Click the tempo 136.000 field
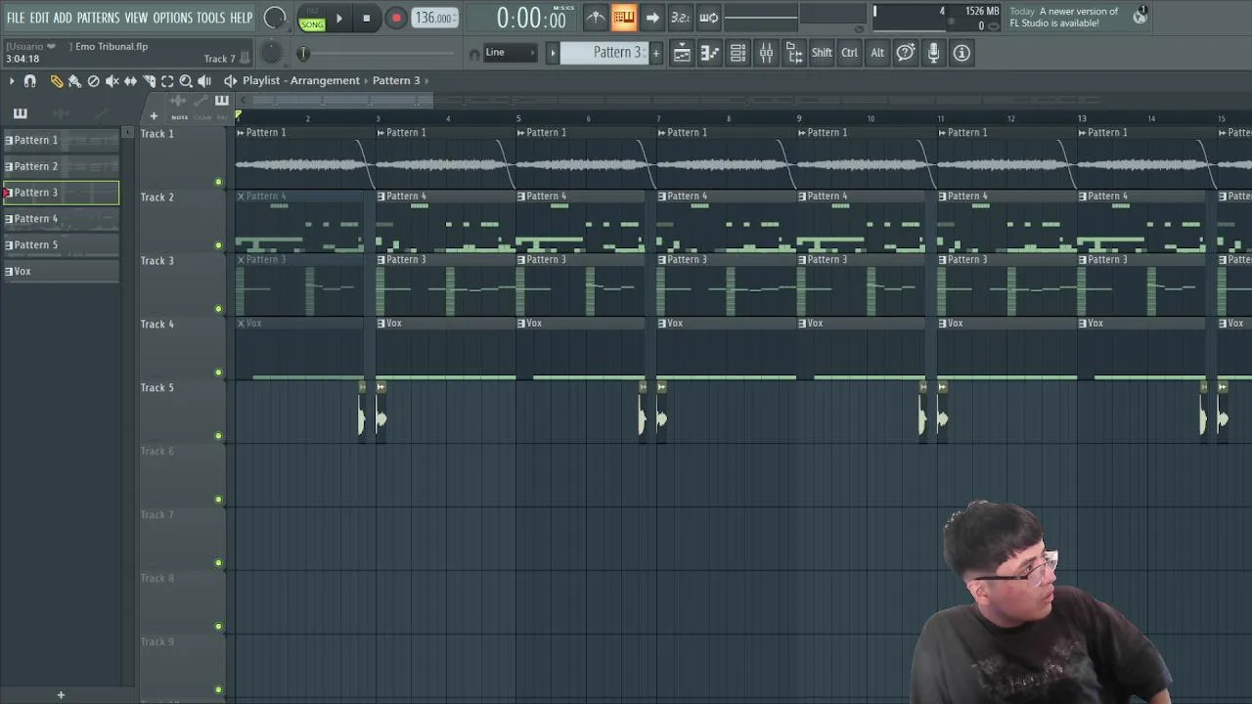Viewport: 1252px width, 704px height. pos(434,18)
